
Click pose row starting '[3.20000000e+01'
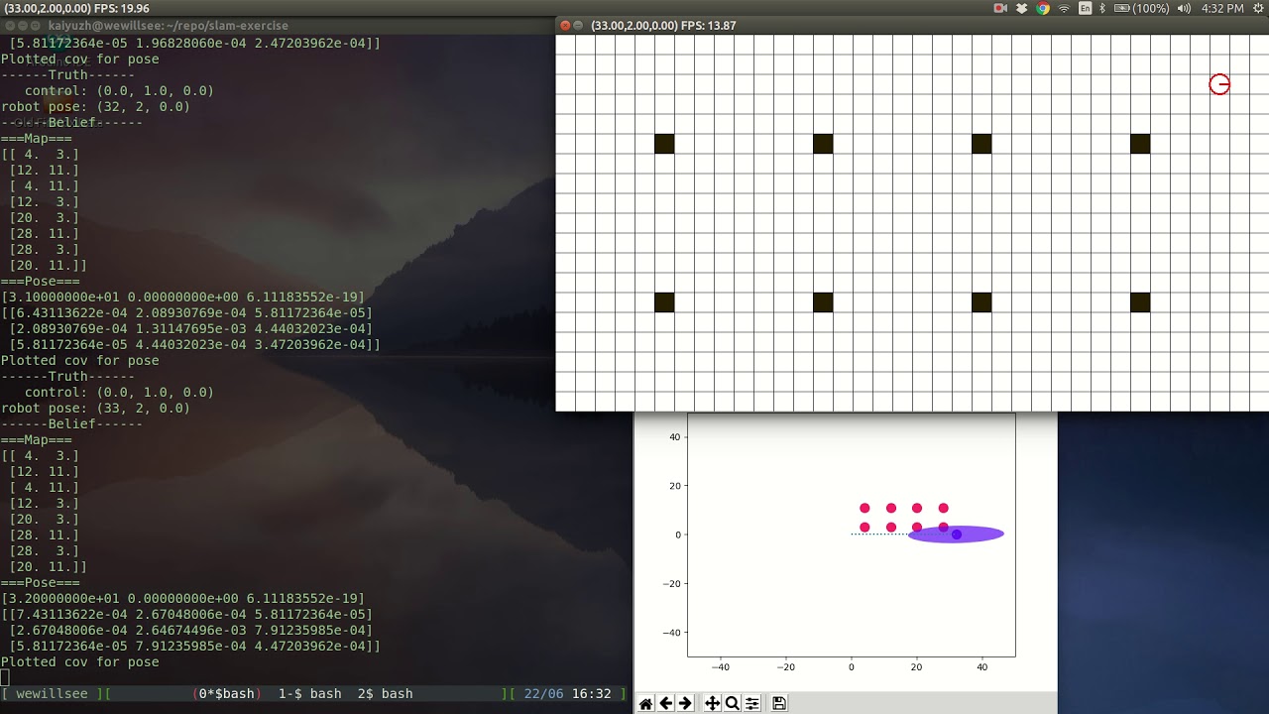[182, 599]
